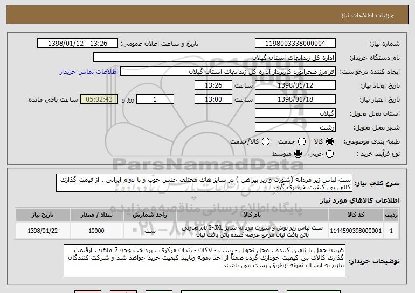415x293 pixels.
Task: Open the اطلاعات تماس خریدار link
Action: coord(89,72)
